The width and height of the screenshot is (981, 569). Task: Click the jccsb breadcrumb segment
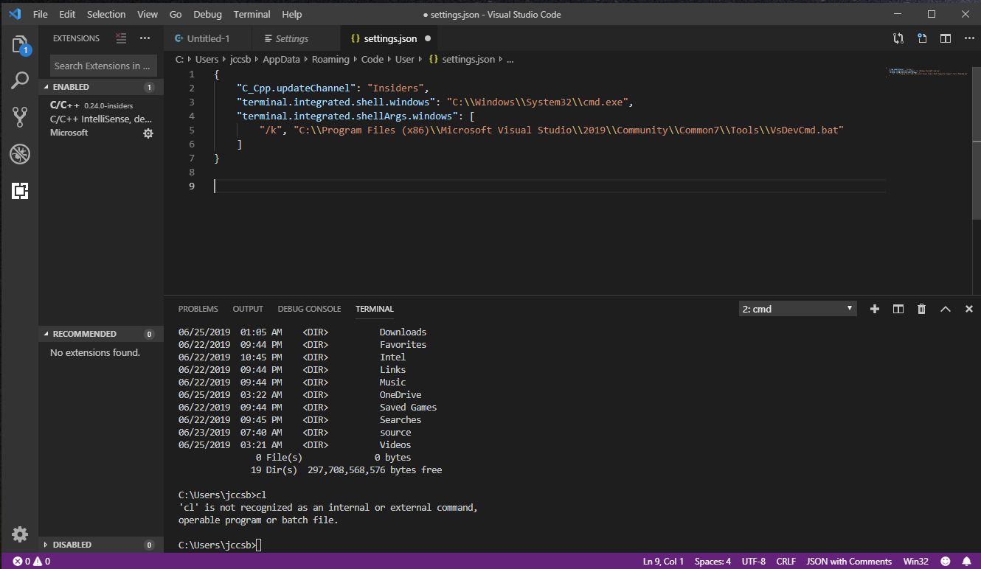click(x=240, y=59)
